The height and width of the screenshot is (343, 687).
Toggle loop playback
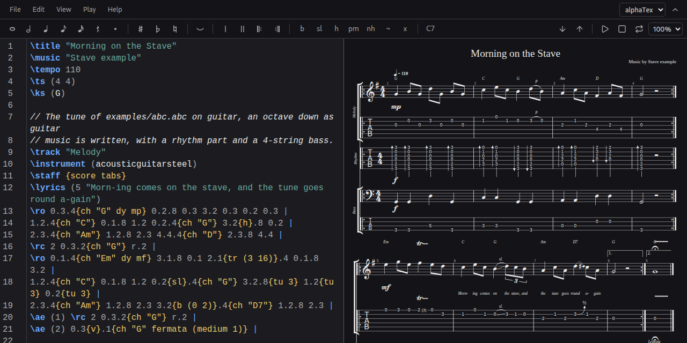(639, 29)
